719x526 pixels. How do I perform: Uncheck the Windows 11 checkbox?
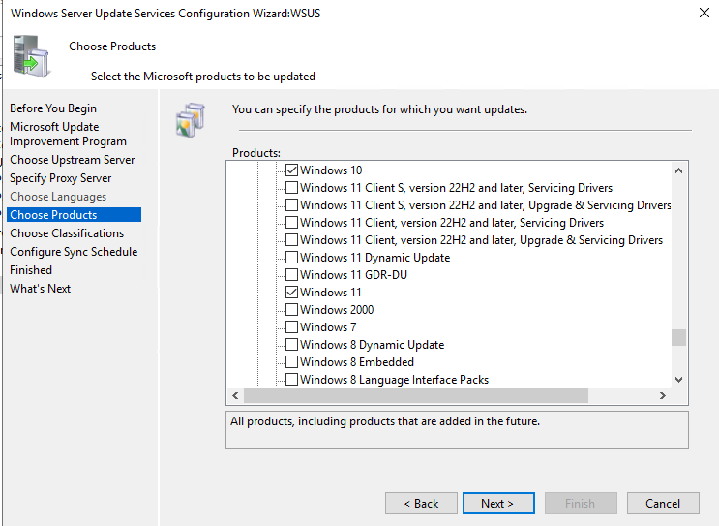291,293
